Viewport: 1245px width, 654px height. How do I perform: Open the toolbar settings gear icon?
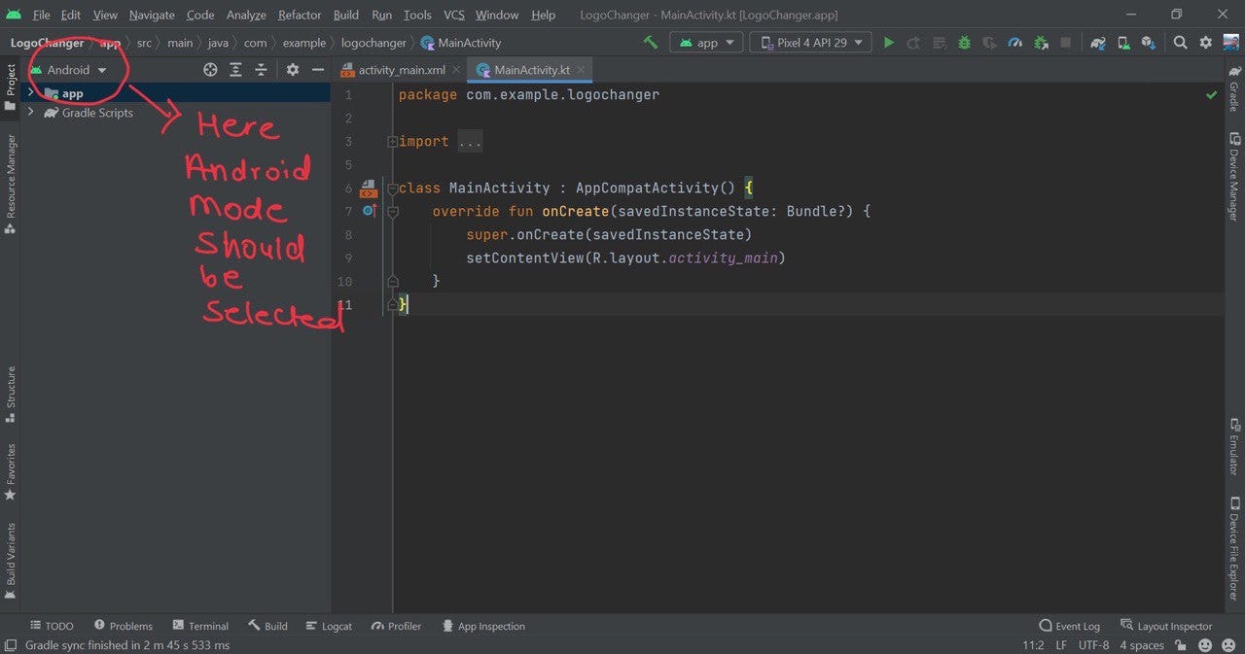(1206, 43)
